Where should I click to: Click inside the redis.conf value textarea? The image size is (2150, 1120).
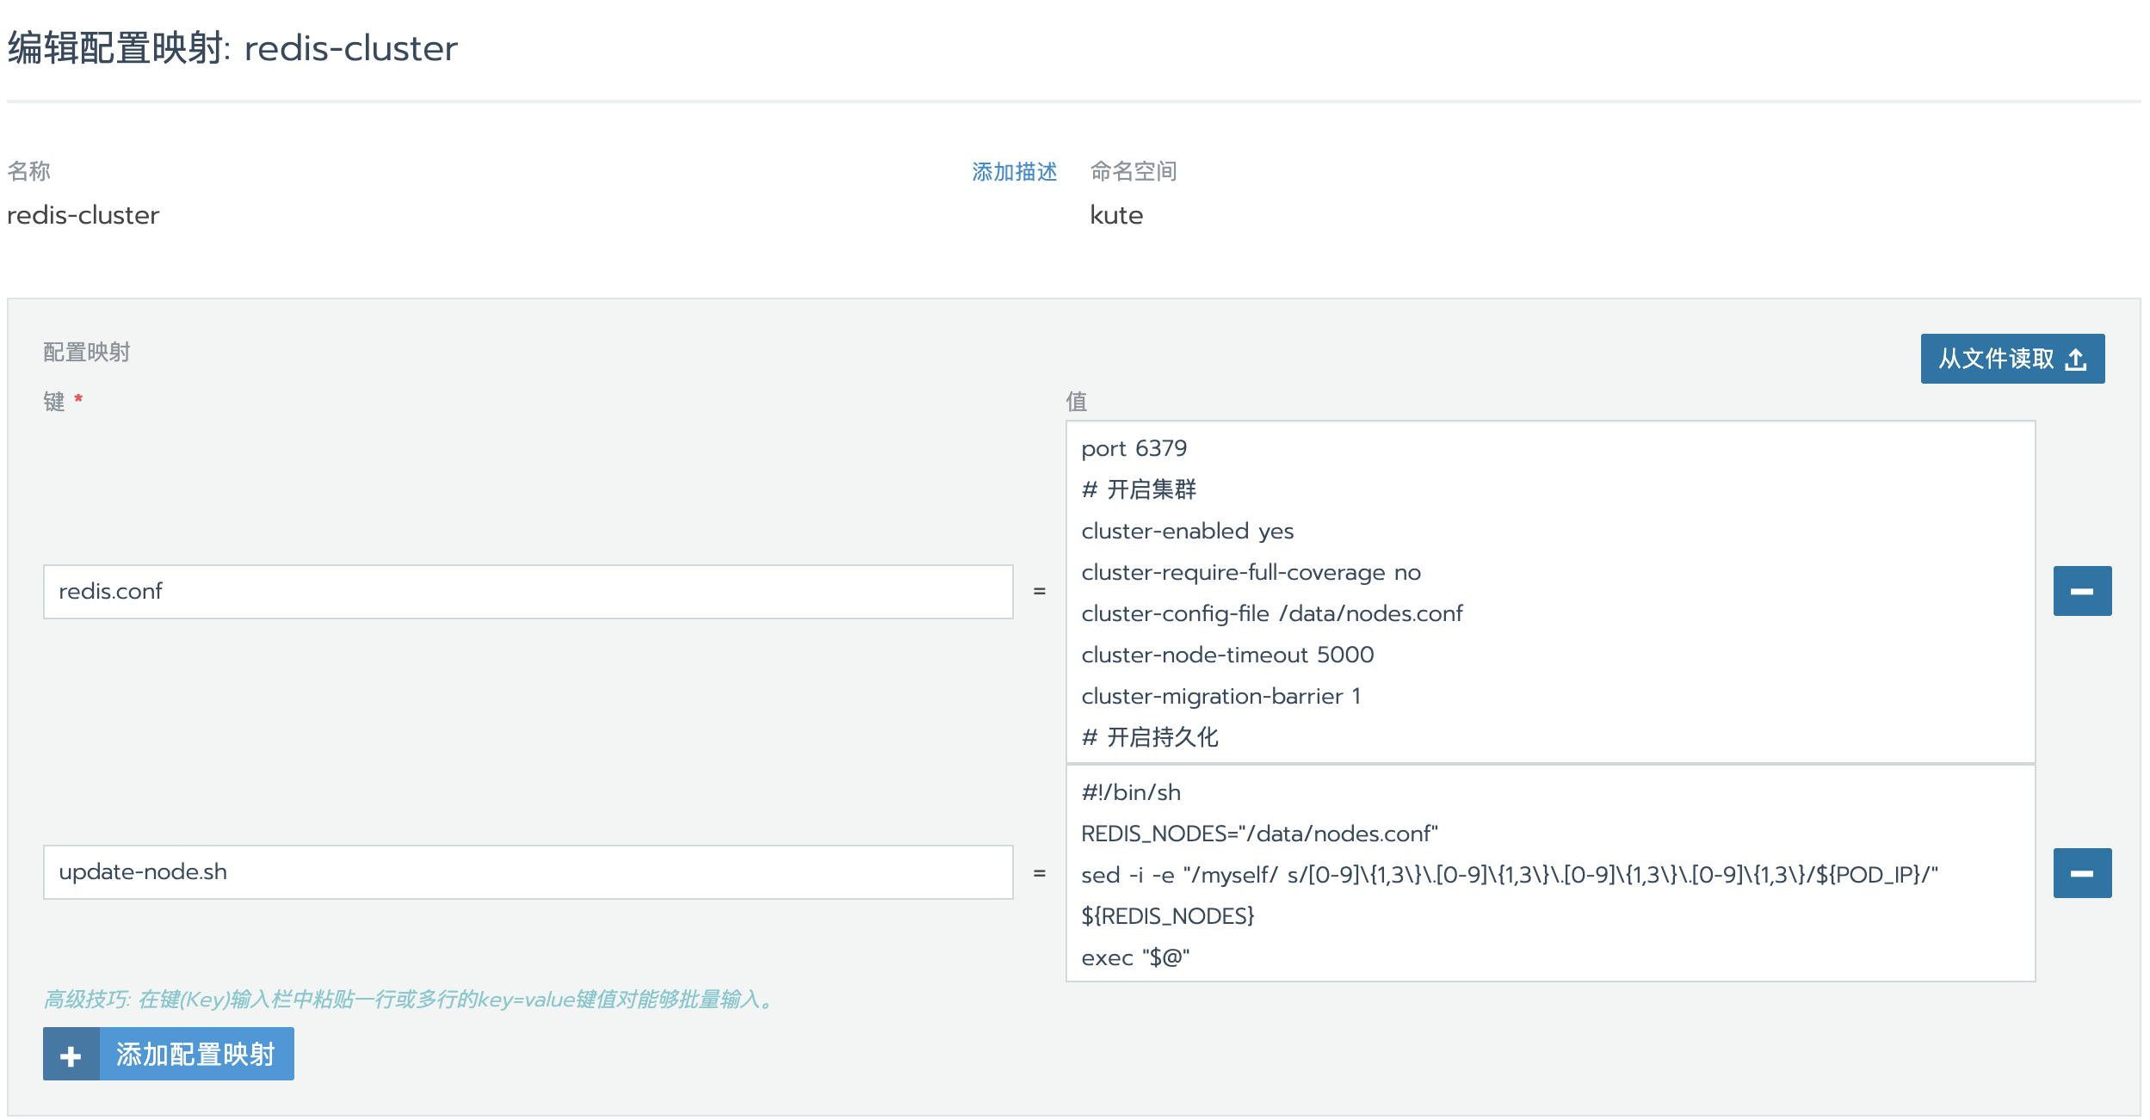(x=1549, y=594)
